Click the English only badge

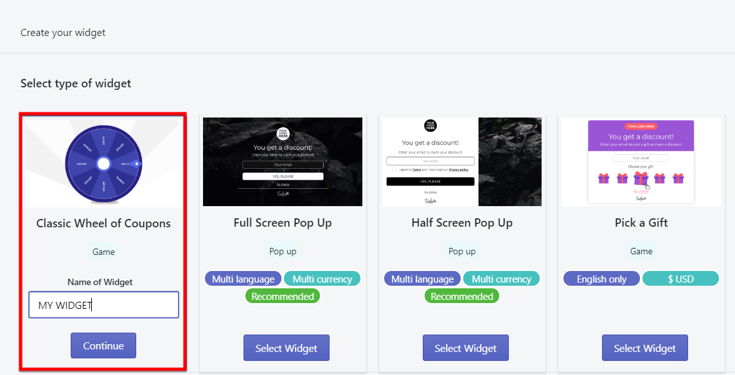(601, 279)
